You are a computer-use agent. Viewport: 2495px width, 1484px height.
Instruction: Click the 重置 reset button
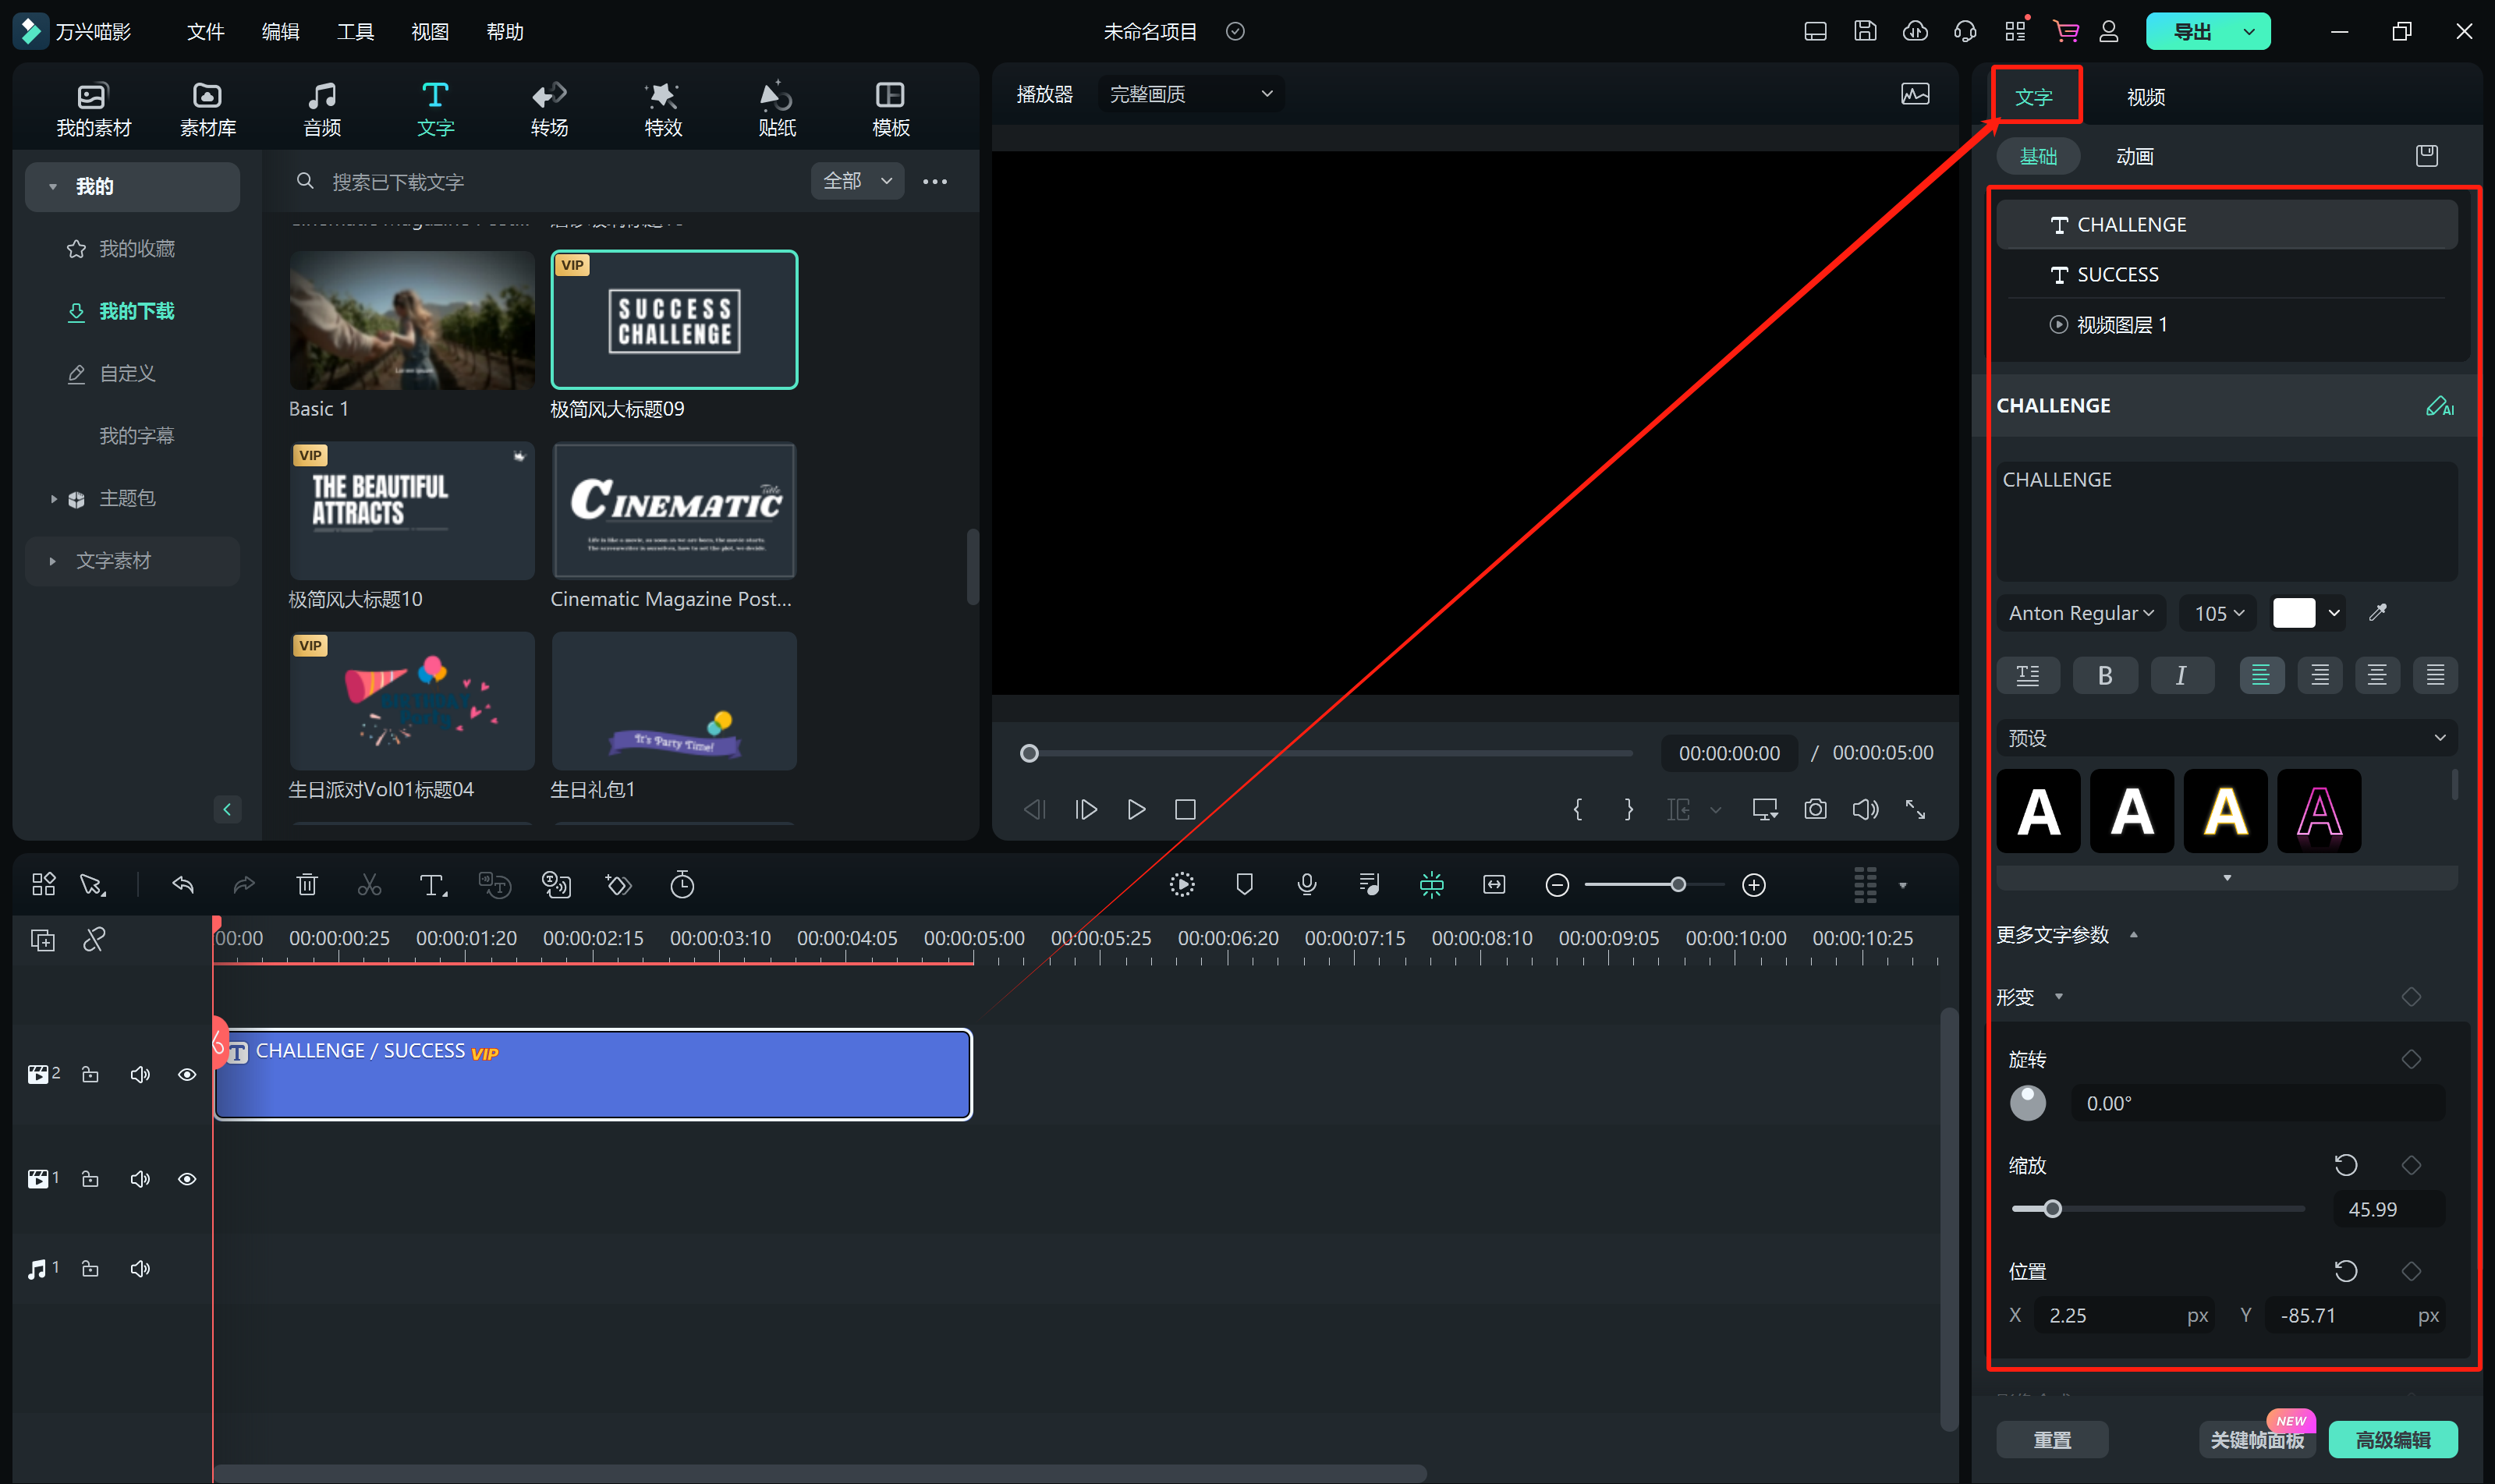[2052, 1439]
